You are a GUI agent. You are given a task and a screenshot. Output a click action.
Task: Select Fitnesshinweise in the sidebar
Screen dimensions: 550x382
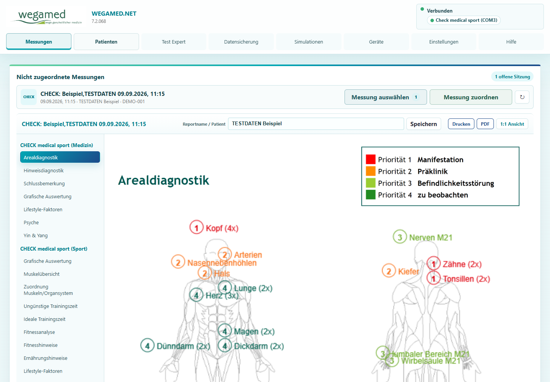pos(60,345)
